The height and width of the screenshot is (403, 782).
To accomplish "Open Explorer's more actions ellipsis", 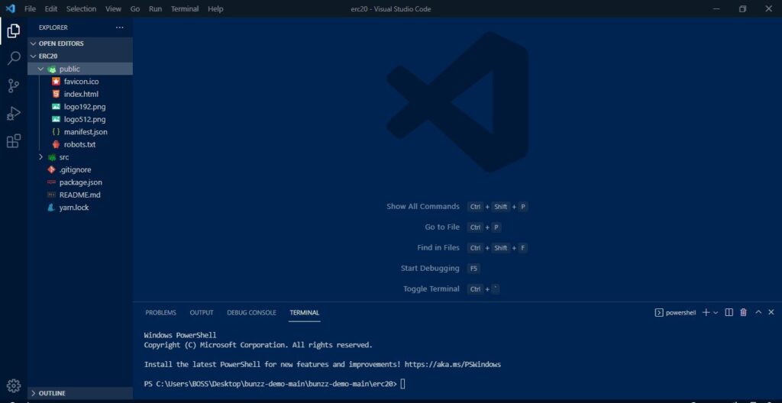I will [119, 27].
